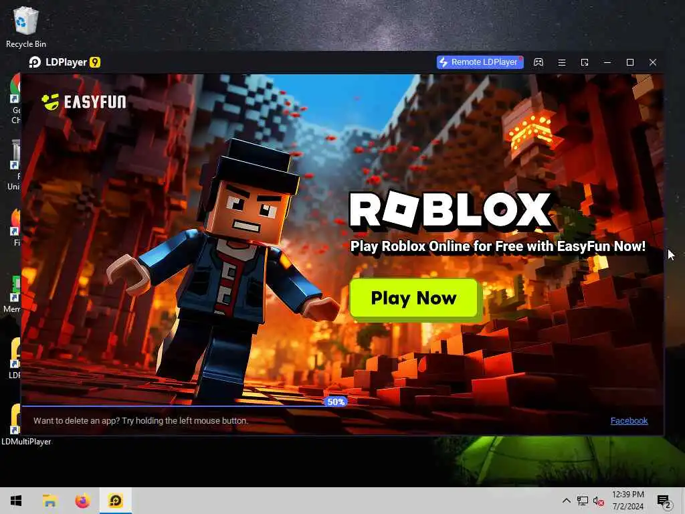Select the Recycle Bin desktop icon

[26, 27]
